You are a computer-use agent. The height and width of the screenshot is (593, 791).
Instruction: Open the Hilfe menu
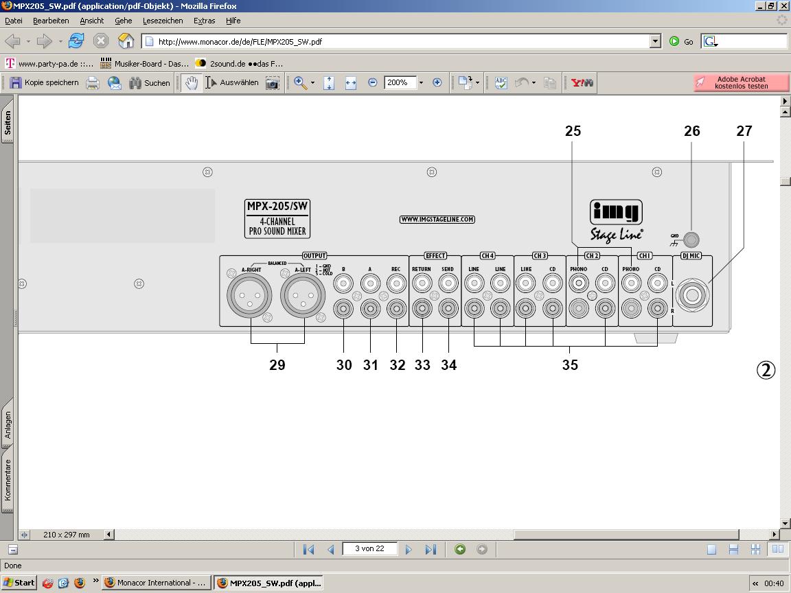coord(233,21)
